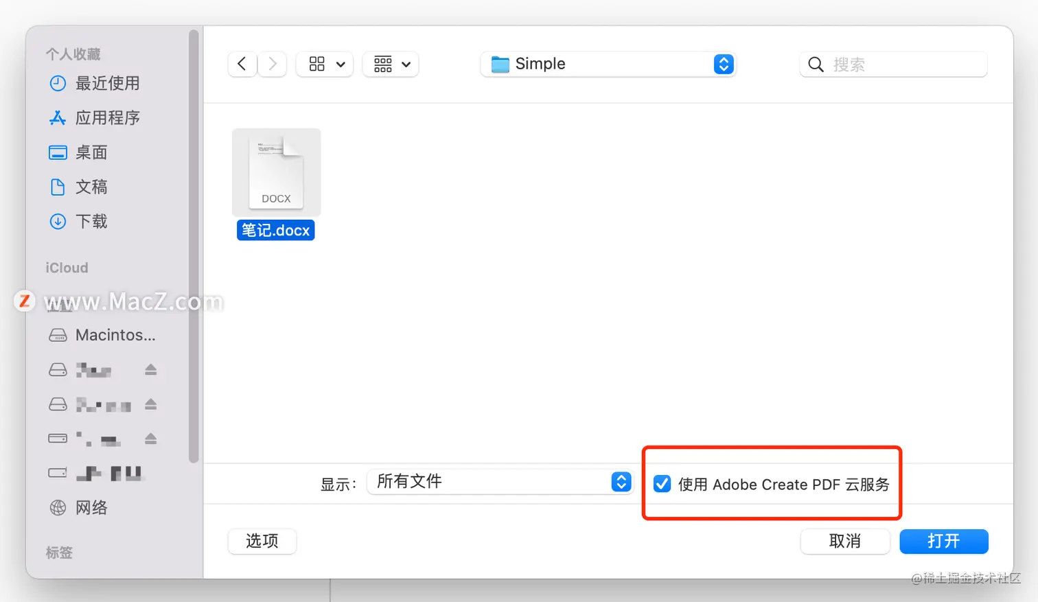Click the 笔记.docx filename label
The width and height of the screenshot is (1038, 602).
click(276, 230)
